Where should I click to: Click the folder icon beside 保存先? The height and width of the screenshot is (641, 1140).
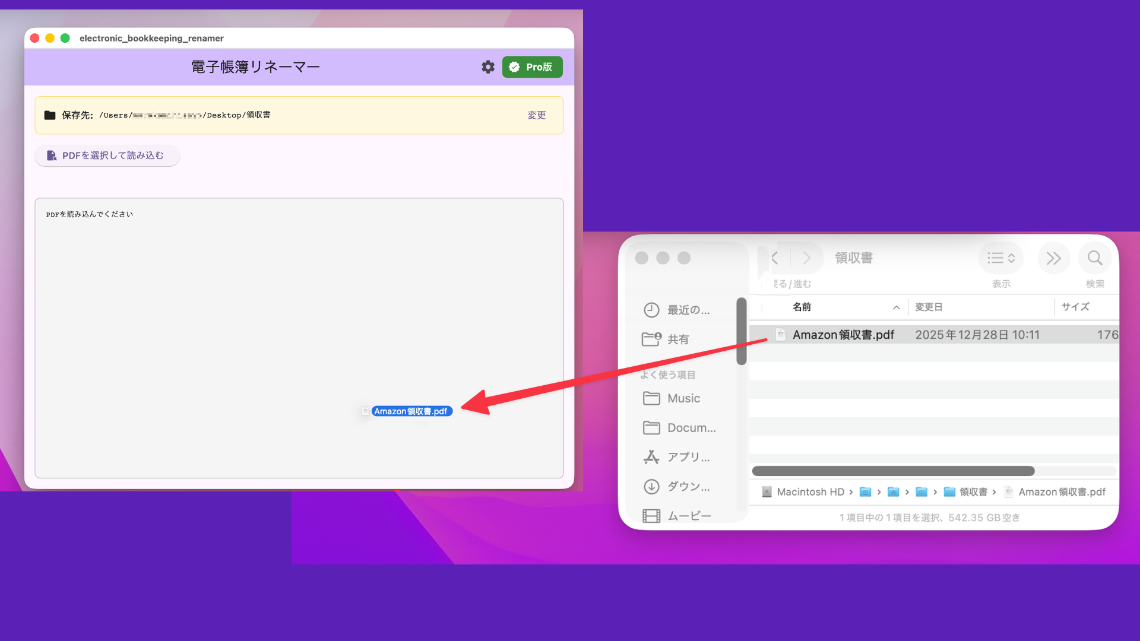pos(50,115)
